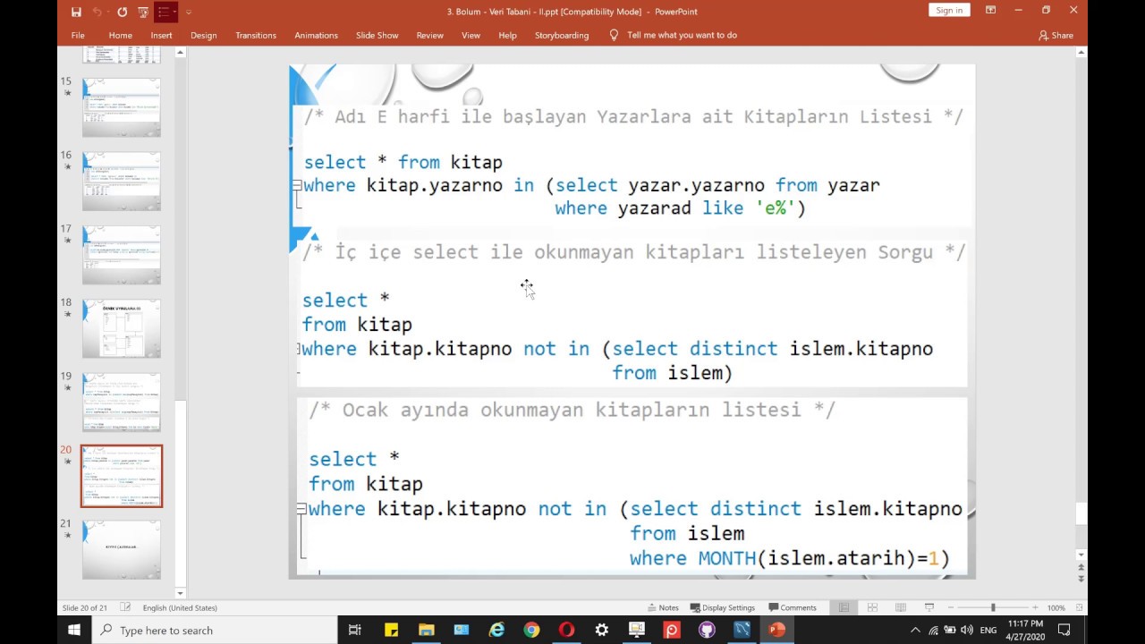The width and height of the screenshot is (1145, 644).
Task: Open Display Settings
Action: tap(722, 608)
